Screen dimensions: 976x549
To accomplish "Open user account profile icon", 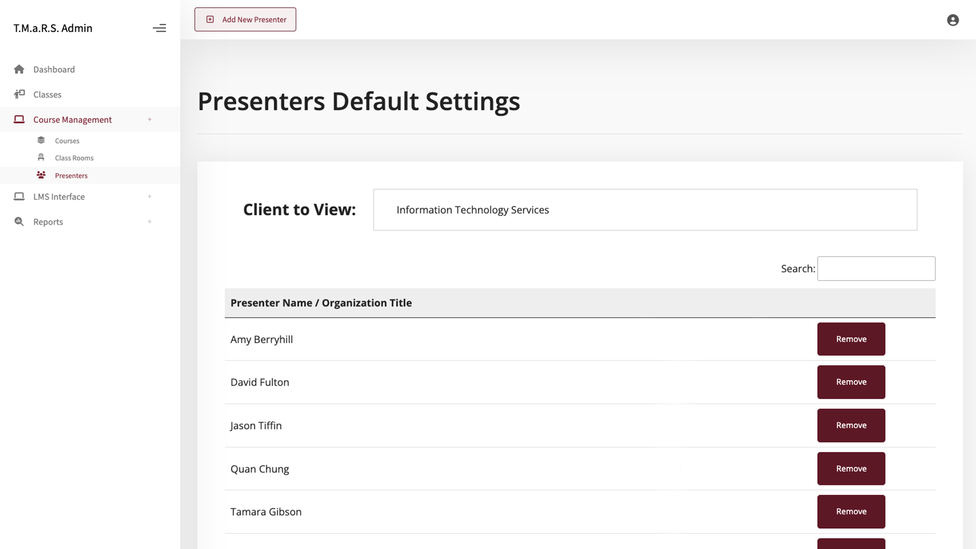I will (953, 20).
